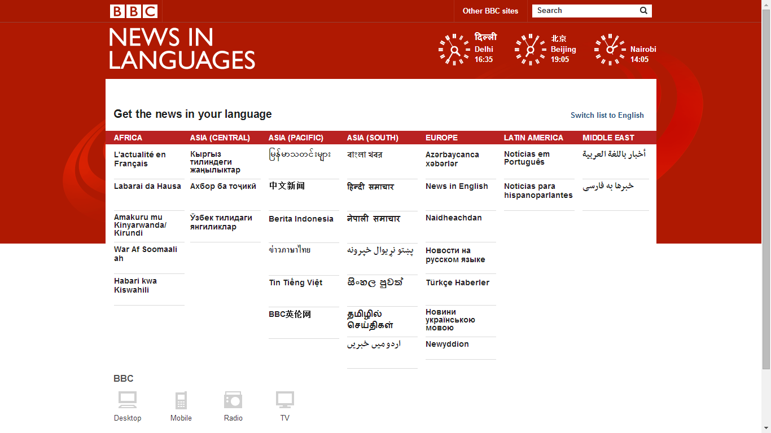
Task: Open Tin Tiếng Việt link
Action: click(296, 282)
